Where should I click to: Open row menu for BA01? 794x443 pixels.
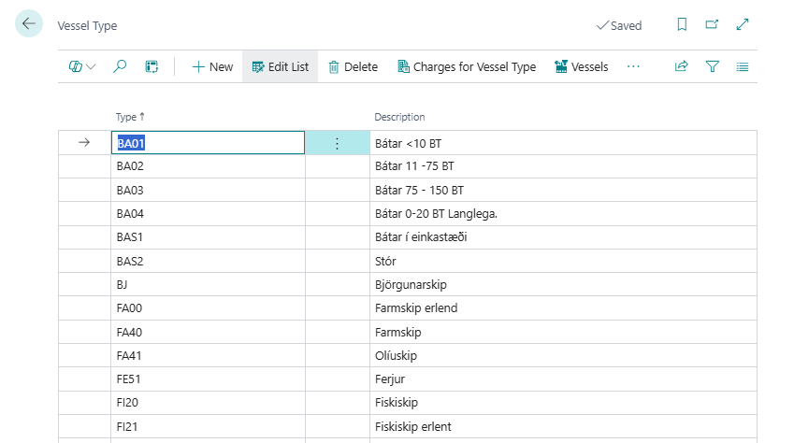coord(337,143)
